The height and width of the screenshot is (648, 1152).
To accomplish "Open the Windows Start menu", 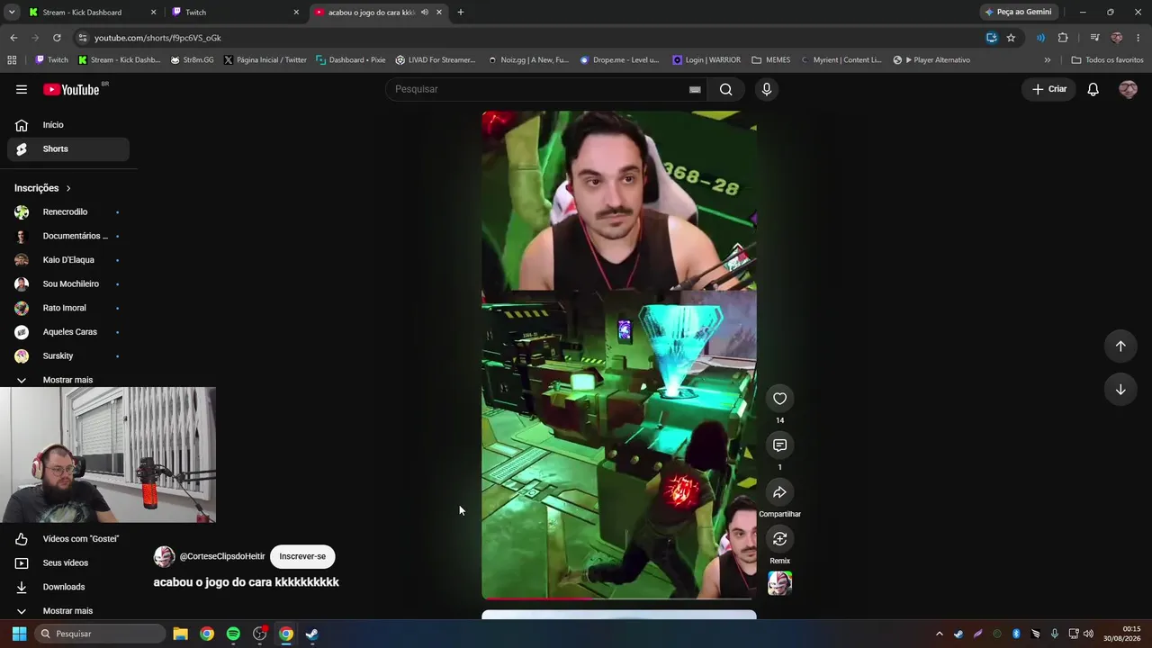I will pos(19,634).
